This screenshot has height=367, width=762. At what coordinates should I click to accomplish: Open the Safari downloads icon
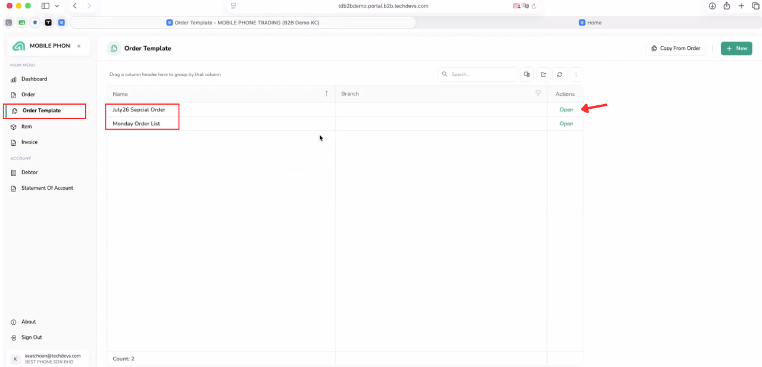pyautogui.click(x=712, y=6)
